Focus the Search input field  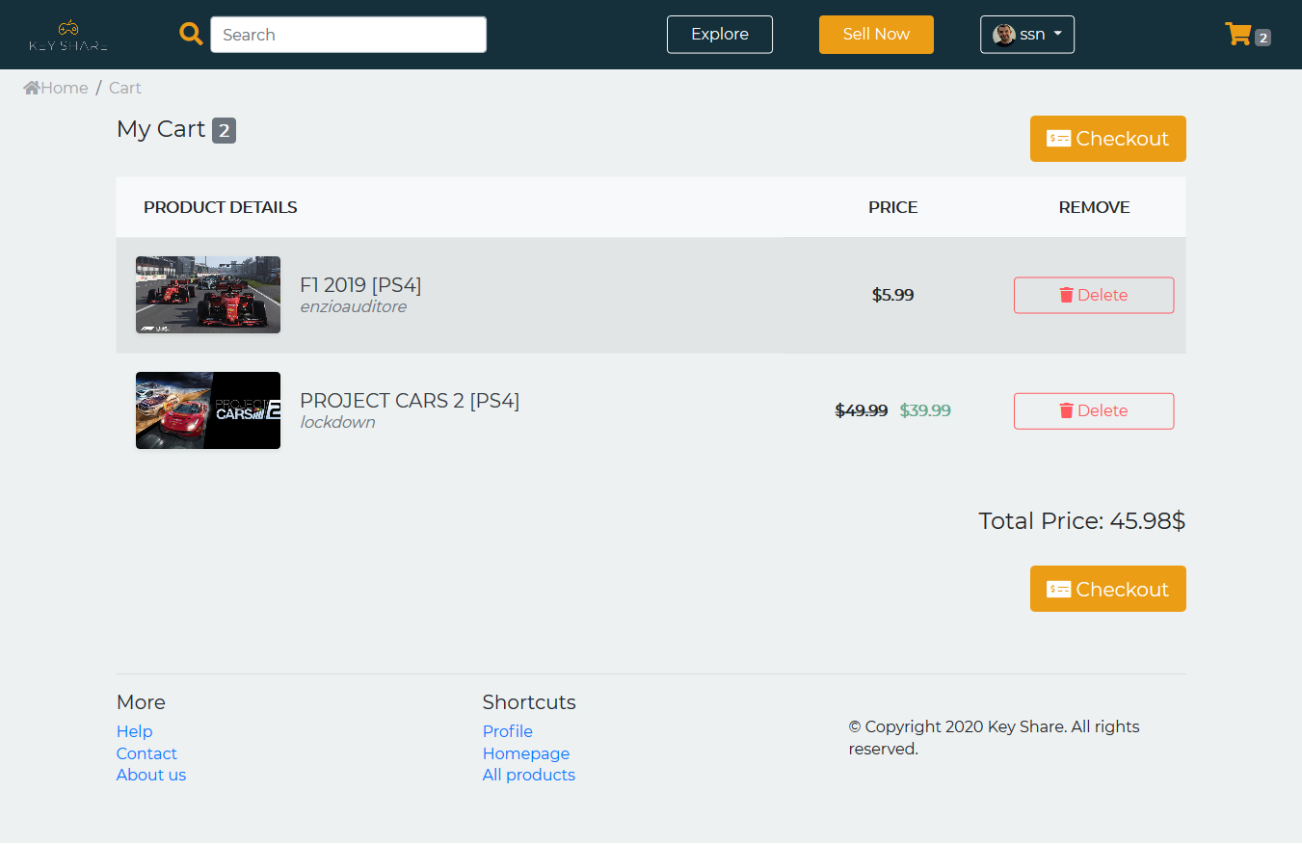pyautogui.click(x=348, y=35)
